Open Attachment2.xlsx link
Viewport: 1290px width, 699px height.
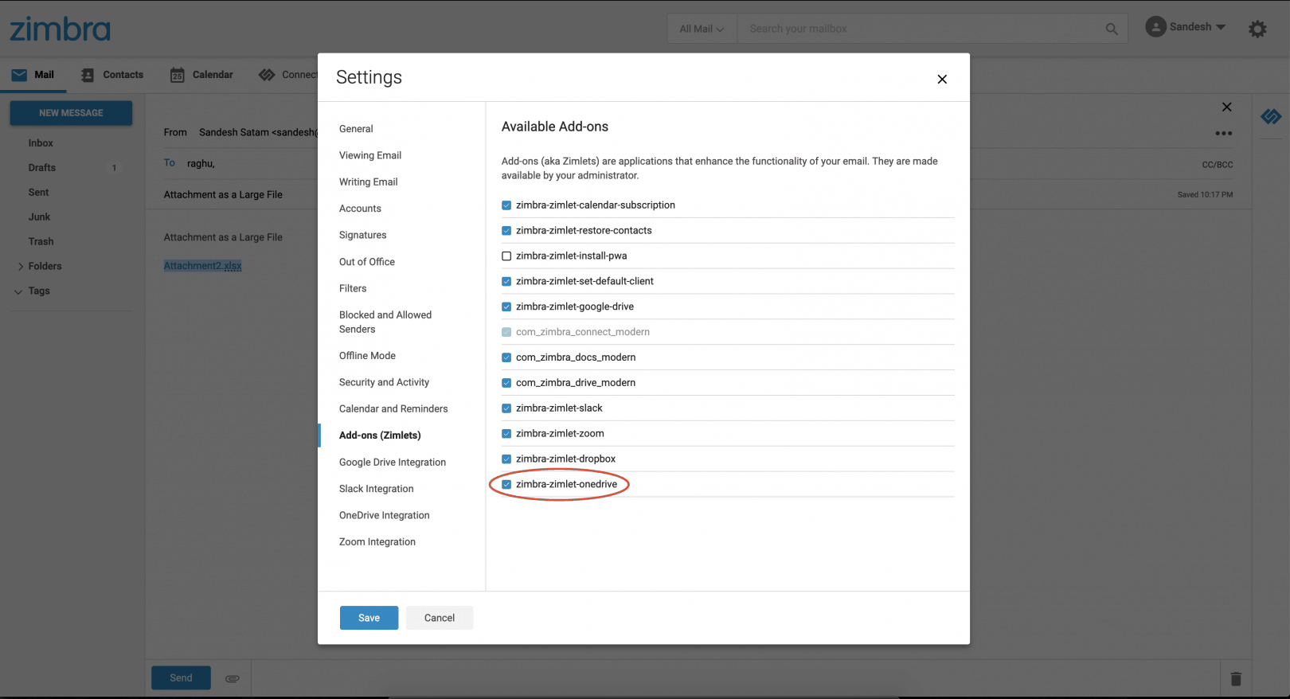(x=202, y=266)
